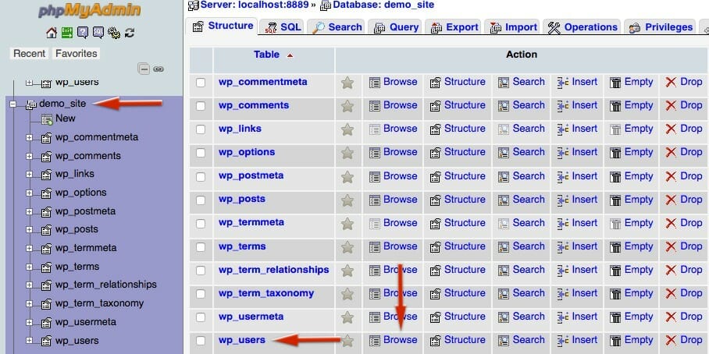
Task: Check the wp_comments row checkbox
Action: click(201, 106)
